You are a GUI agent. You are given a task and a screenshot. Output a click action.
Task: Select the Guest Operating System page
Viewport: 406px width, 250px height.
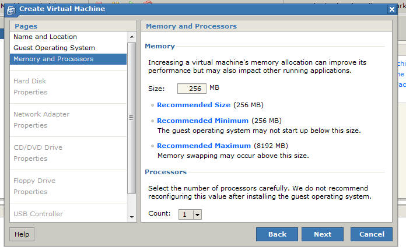[54, 48]
